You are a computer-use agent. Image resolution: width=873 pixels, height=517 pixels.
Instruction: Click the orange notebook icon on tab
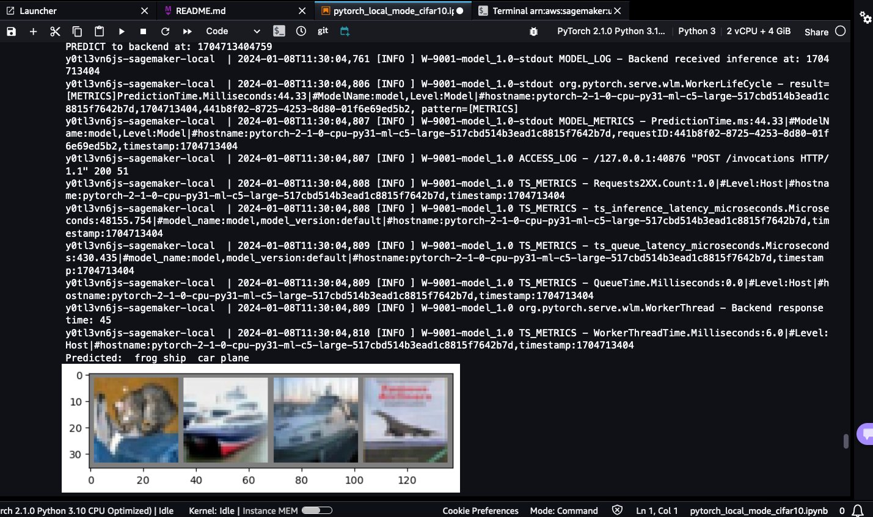click(326, 11)
